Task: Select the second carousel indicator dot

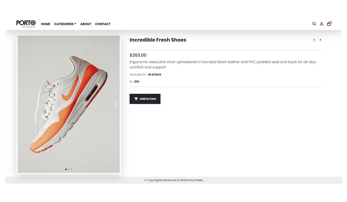Action: pyautogui.click(x=69, y=169)
